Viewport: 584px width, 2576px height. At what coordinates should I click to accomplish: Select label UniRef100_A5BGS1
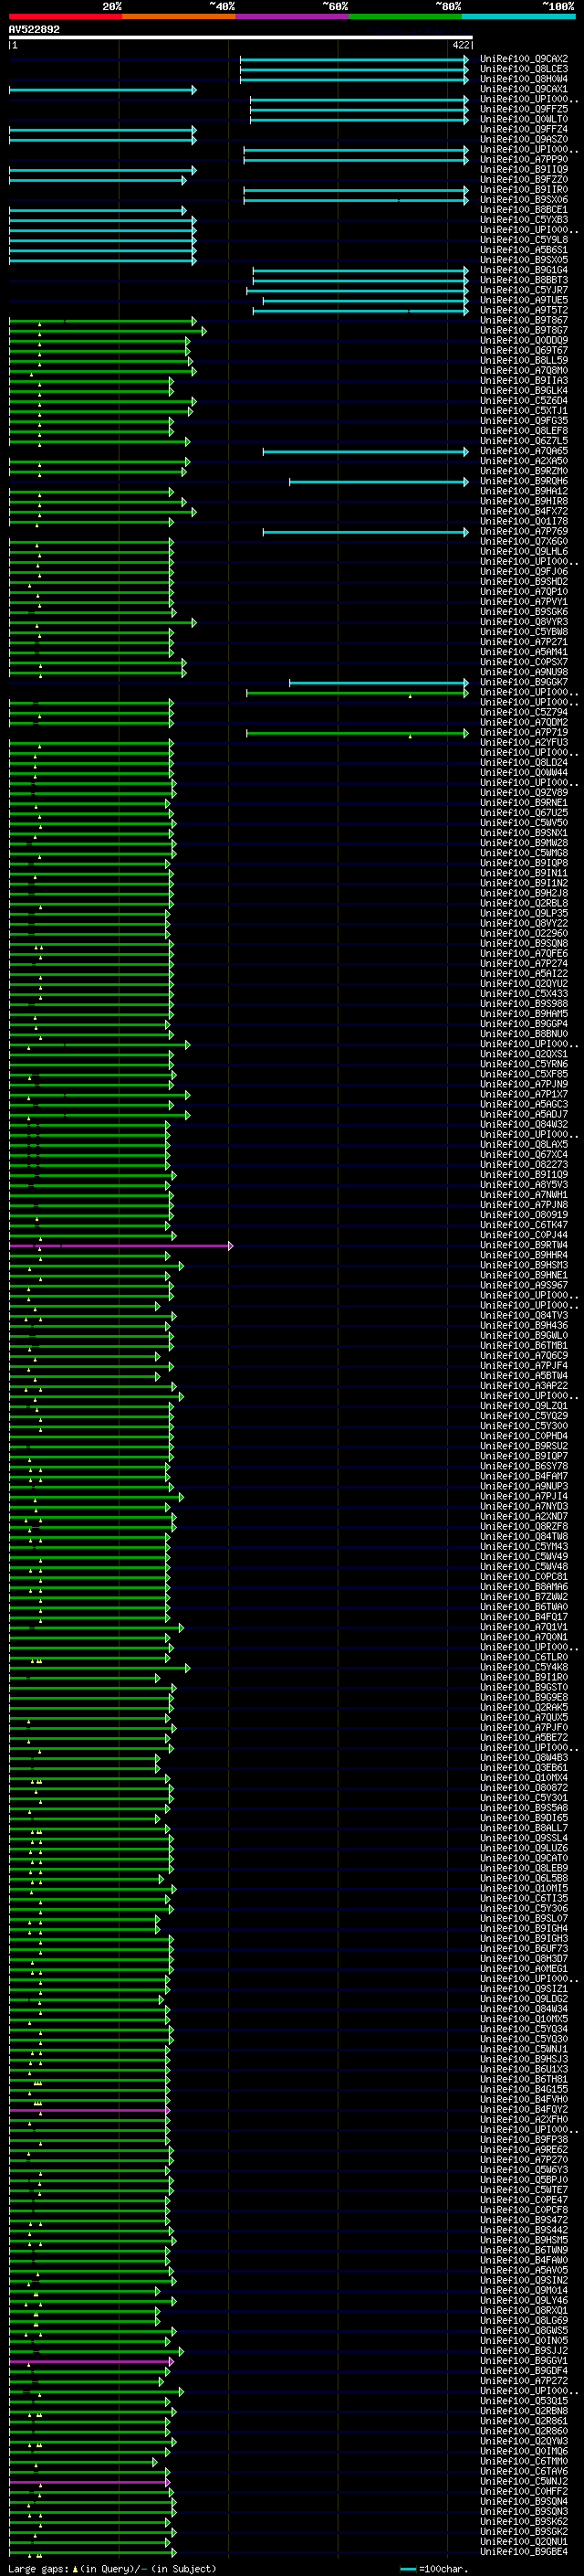(x=524, y=249)
